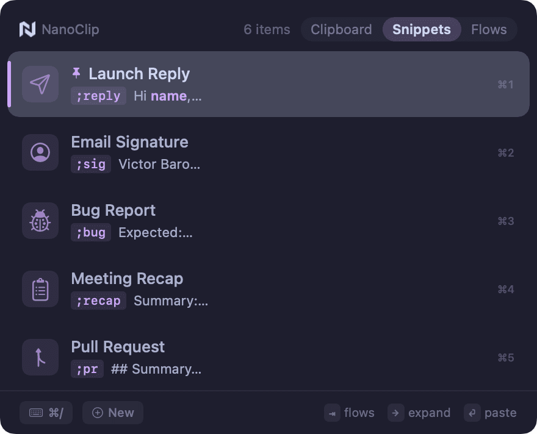The height and width of the screenshot is (434, 537).
Task: Click the ;reply trigger tag
Action: coord(99,96)
